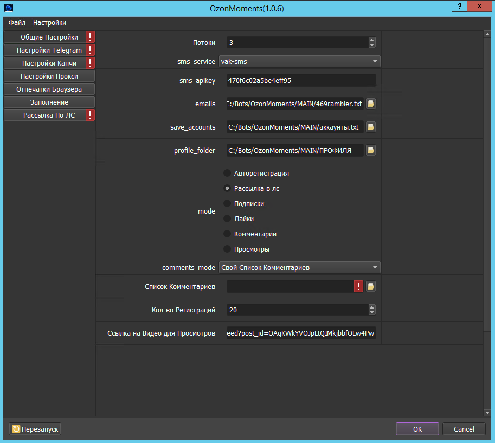Click the Cancel button

pyautogui.click(x=464, y=429)
